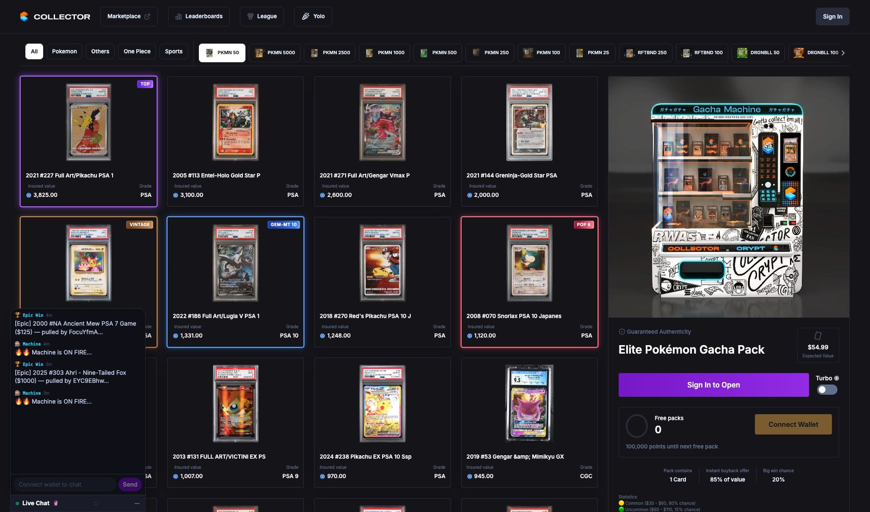The width and height of the screenshot is (870, 512).
Task: Click the Guaranteed Authenticity check icon
Action: [622, 332]
